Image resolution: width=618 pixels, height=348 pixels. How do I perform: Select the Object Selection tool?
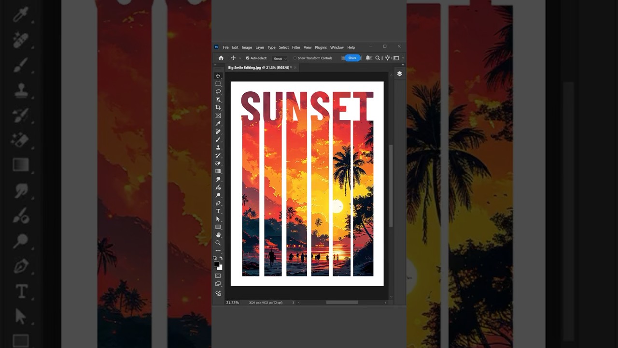(x=218, y=100)
